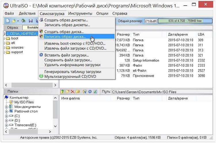
Task: Expand the Transcend(E:) drive node
Action: (x=6, y=125)
